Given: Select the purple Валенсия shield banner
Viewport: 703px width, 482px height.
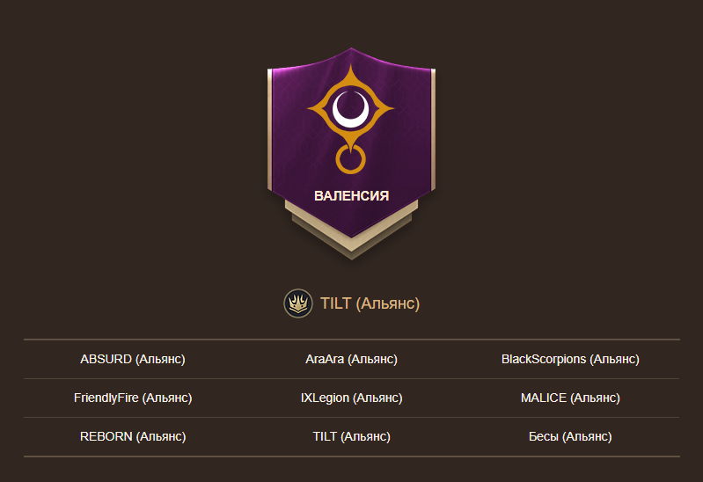Looking at the screenshot, I should 352,142.
